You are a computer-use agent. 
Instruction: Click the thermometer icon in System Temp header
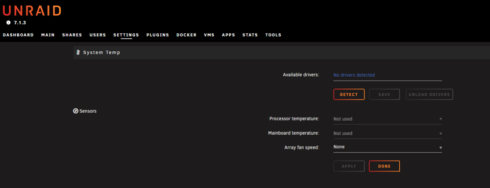point(78,52)
